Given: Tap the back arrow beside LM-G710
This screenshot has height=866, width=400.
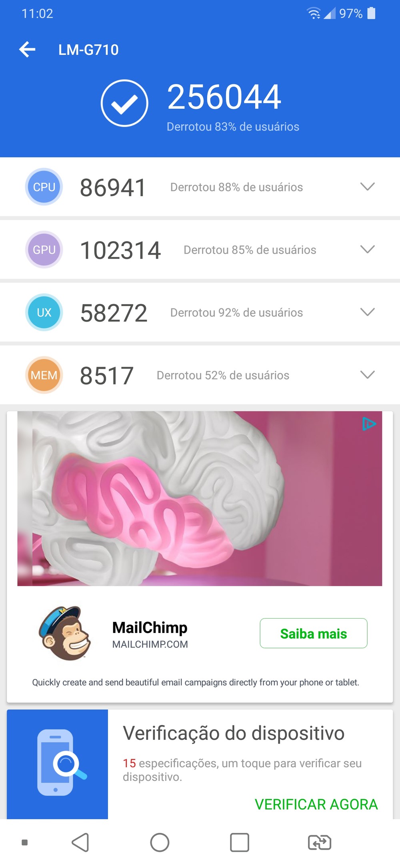Looking at the screenshot, I should (x=27, y=50).
